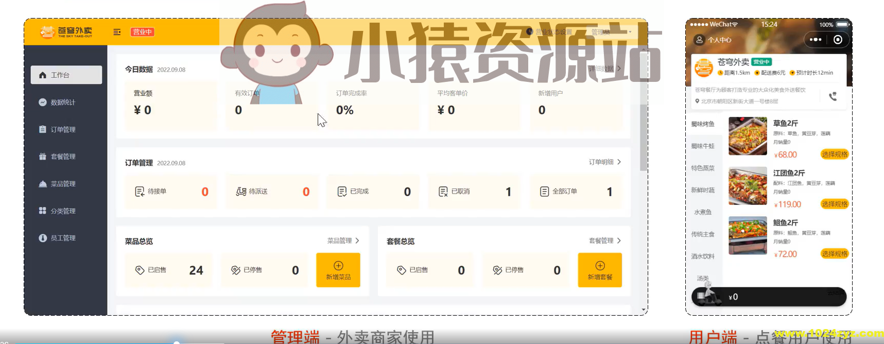Open the 订单明细 link
884x344 pixels.
coord(601,162)
